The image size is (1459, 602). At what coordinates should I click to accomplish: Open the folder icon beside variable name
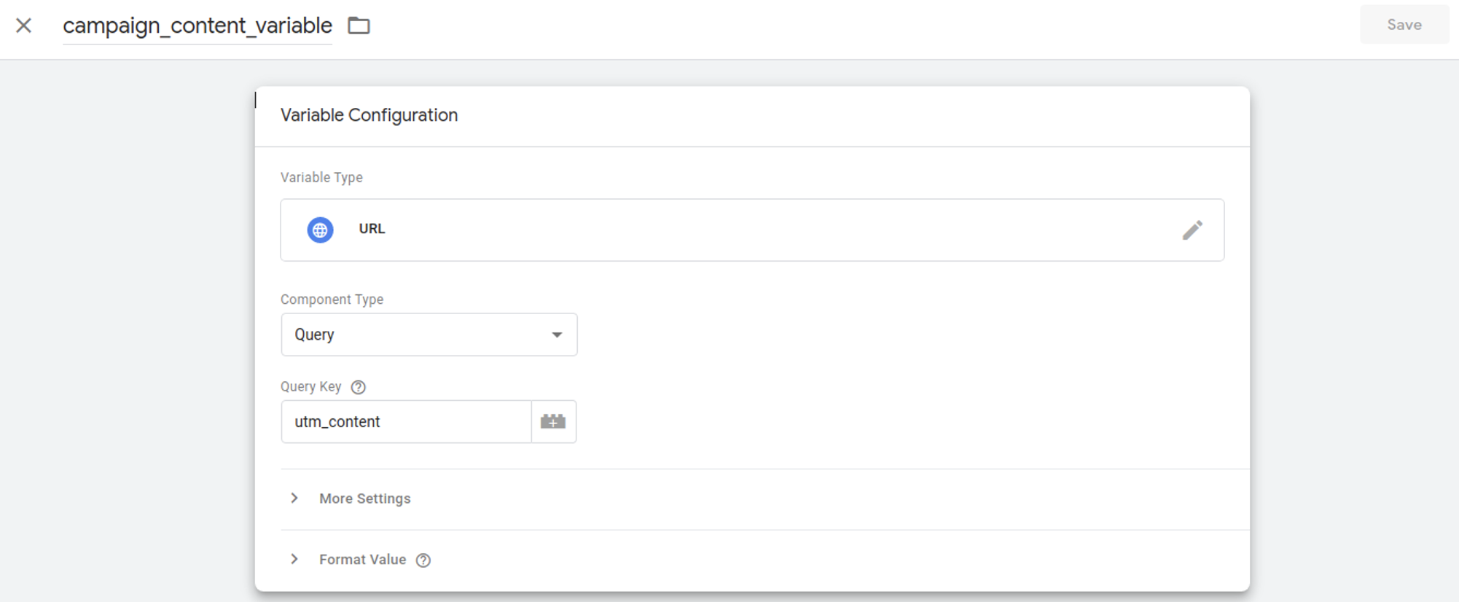click(359, 26)
